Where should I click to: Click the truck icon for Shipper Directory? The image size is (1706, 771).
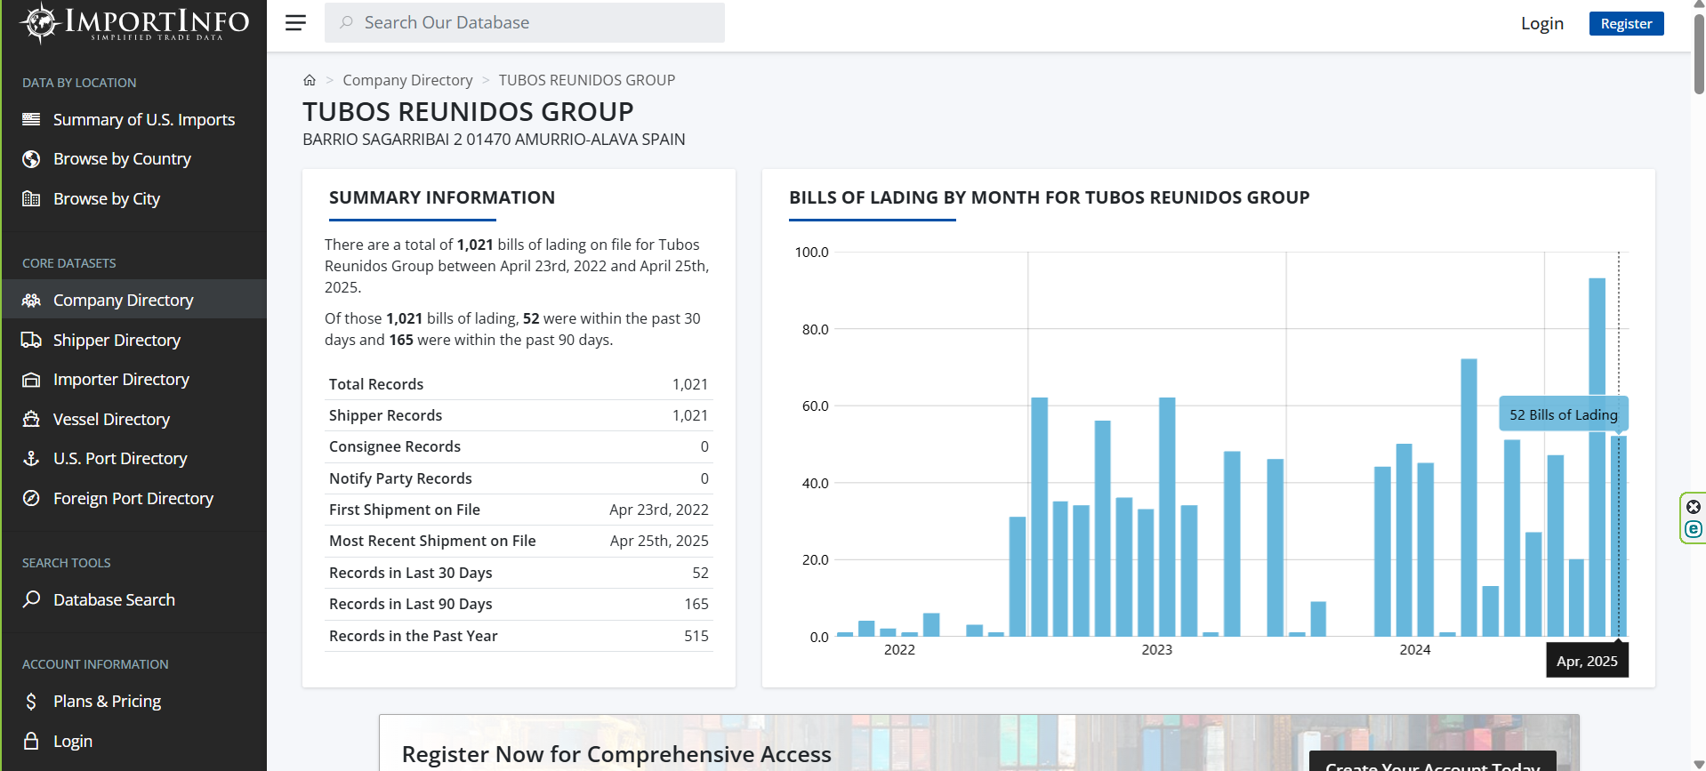(31, 340)
